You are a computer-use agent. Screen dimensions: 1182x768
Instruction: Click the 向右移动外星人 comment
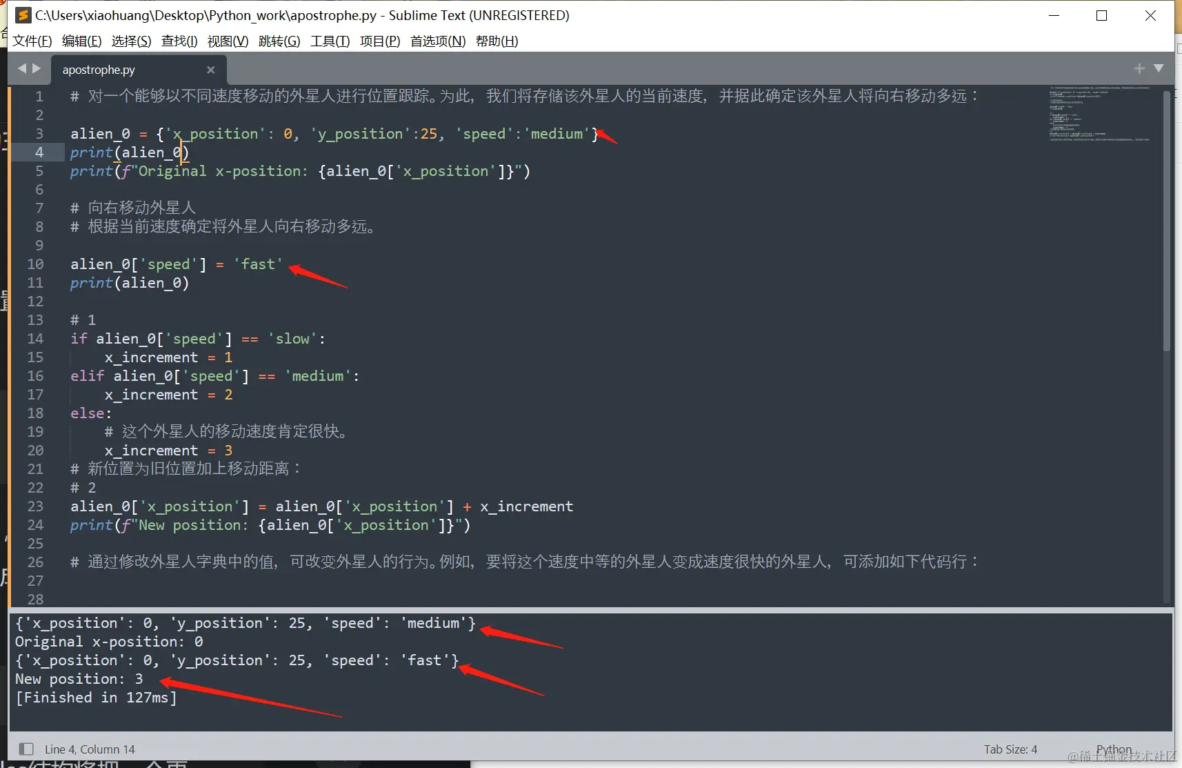(x=133, y=208)
